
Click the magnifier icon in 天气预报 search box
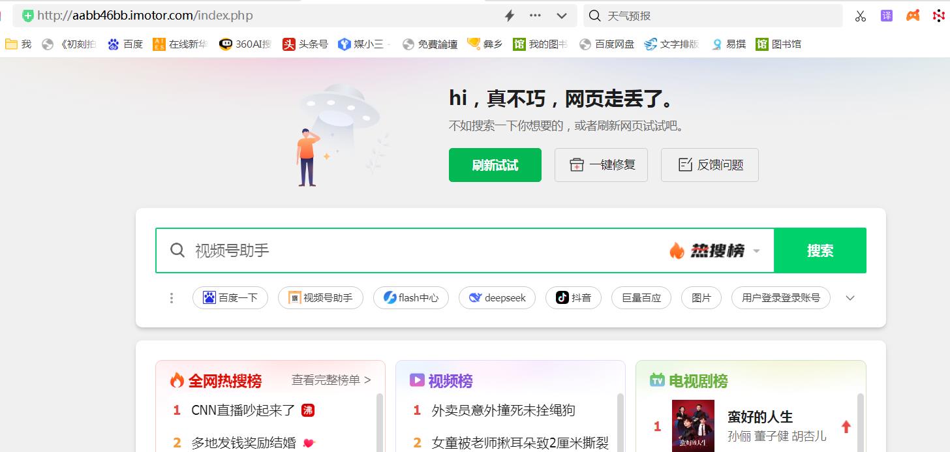point(594,16)
